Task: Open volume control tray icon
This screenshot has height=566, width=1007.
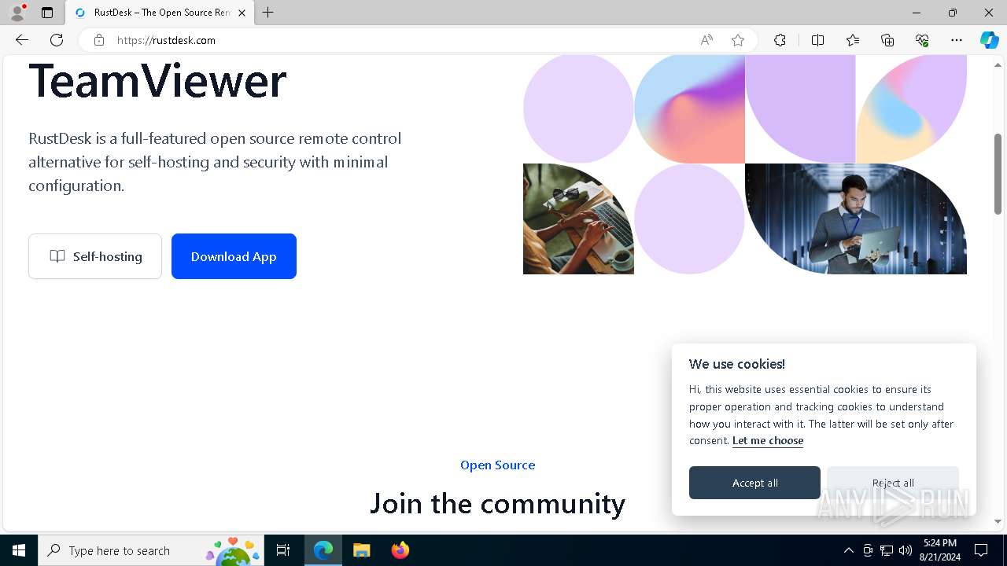Action: click(905, 550)
